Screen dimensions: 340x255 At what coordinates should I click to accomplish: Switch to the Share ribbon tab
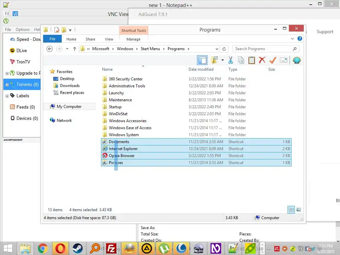pyautogui.click(x=90, y=39)
